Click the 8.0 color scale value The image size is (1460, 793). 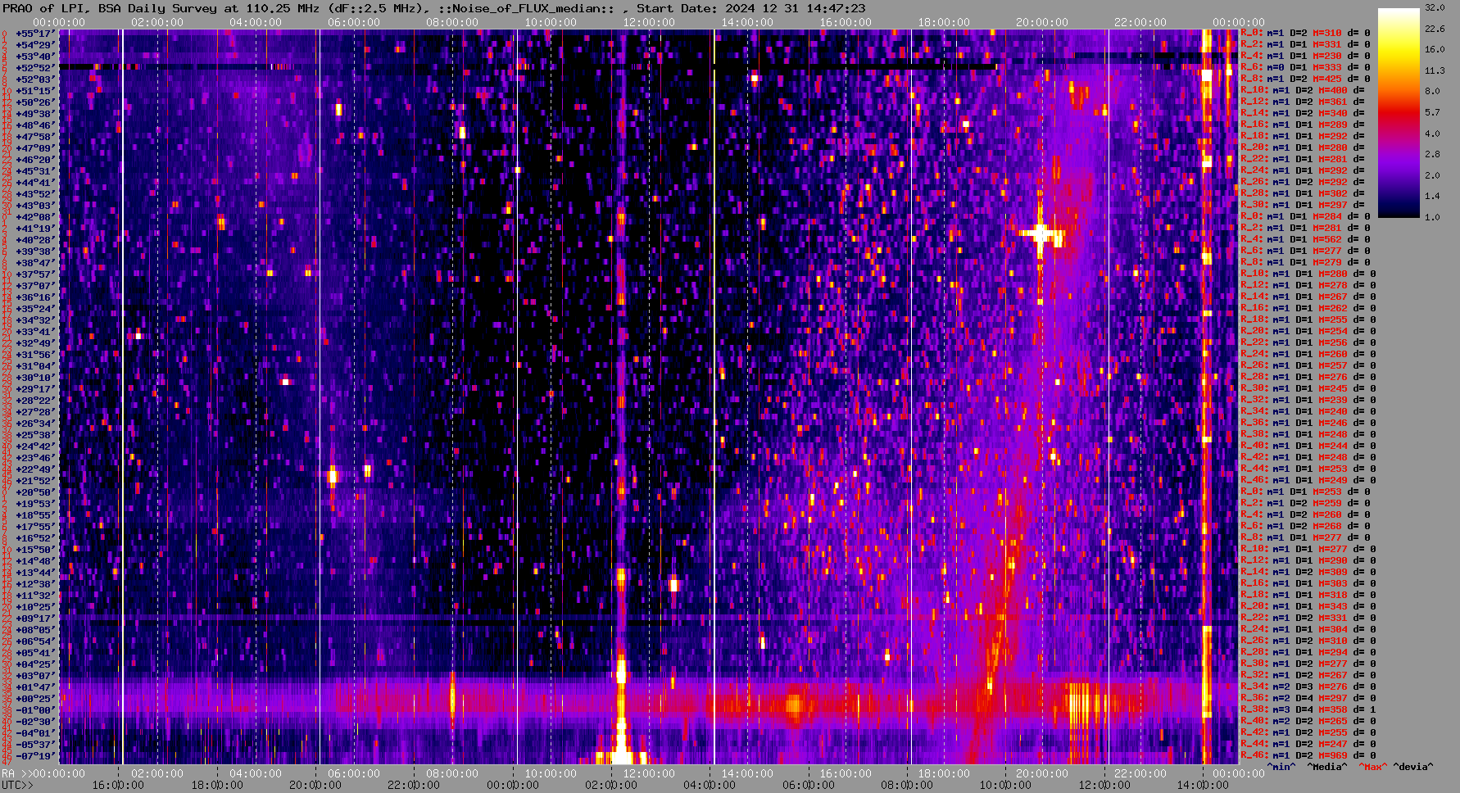[1431, 91]
